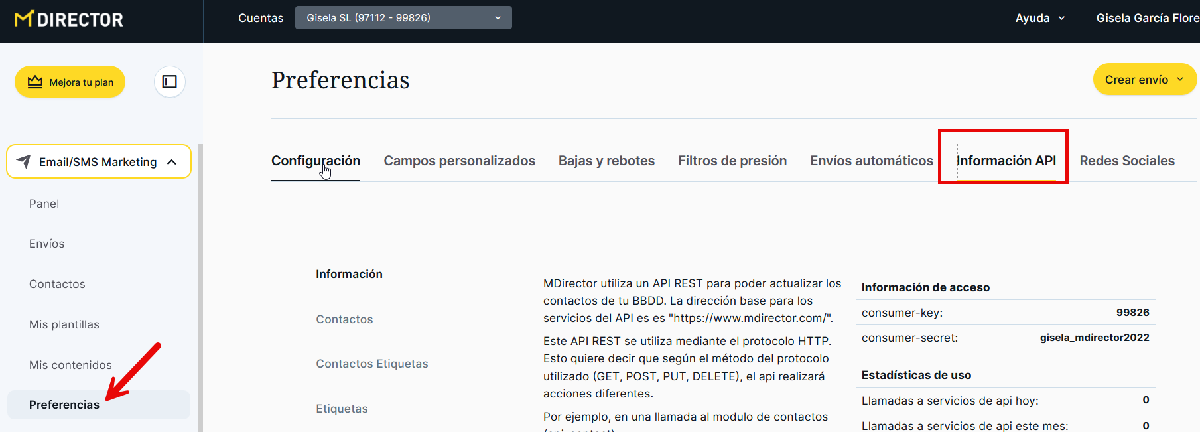
Task: Select the Información API tab
Action: tap(1005, 161)
